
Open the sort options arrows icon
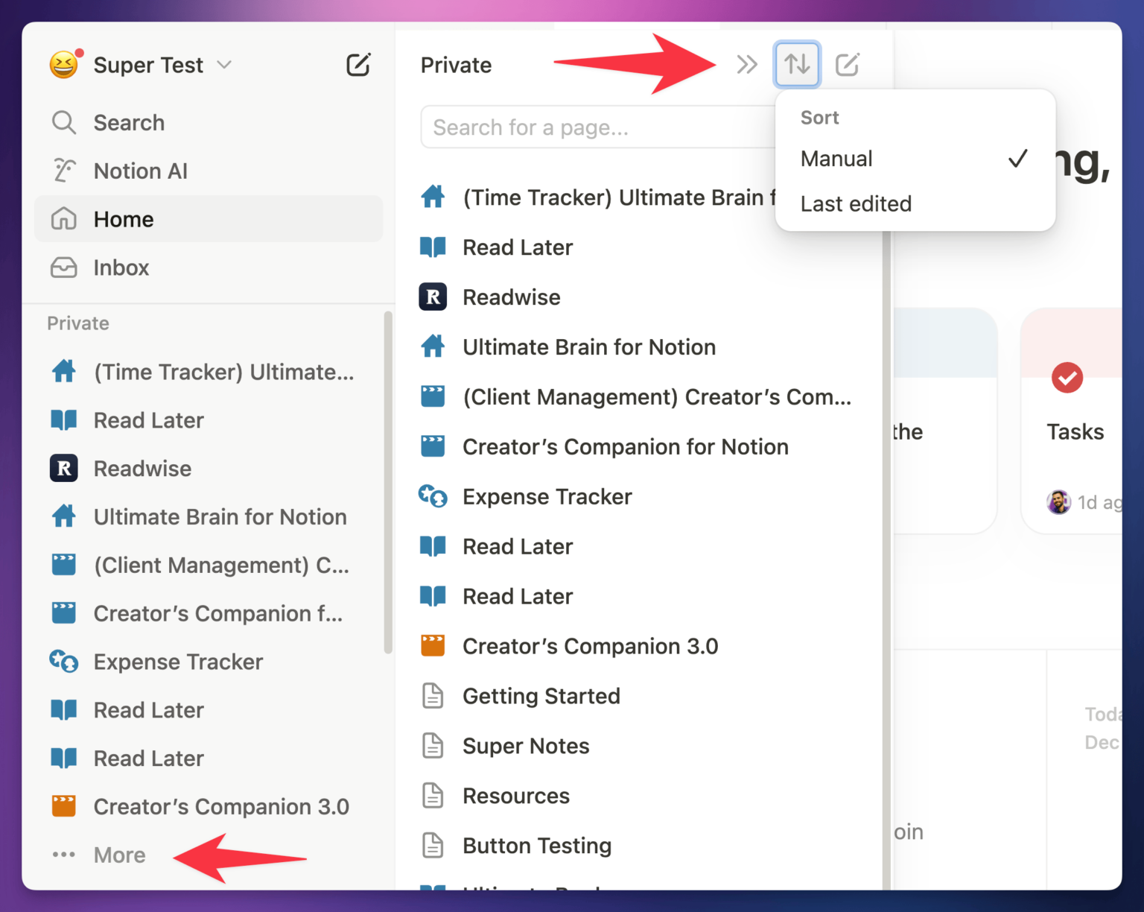click(x=797, y=65)
